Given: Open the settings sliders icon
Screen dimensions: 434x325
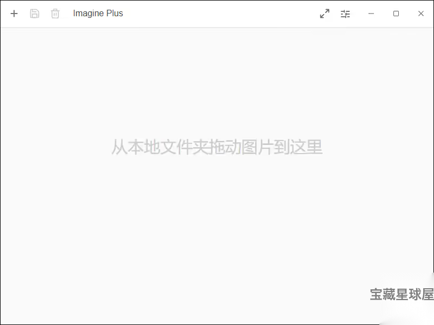Looking at the screenshot, I should pos(345,14).
